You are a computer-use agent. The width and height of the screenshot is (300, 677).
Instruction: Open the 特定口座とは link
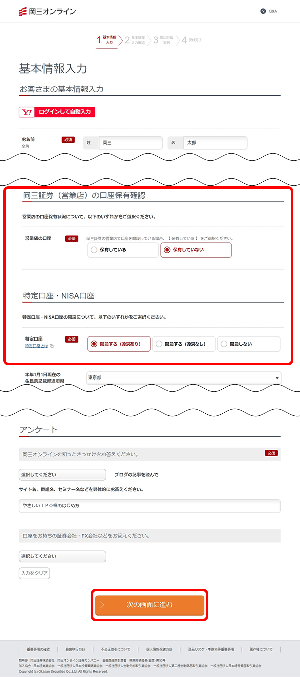point(36,346)
